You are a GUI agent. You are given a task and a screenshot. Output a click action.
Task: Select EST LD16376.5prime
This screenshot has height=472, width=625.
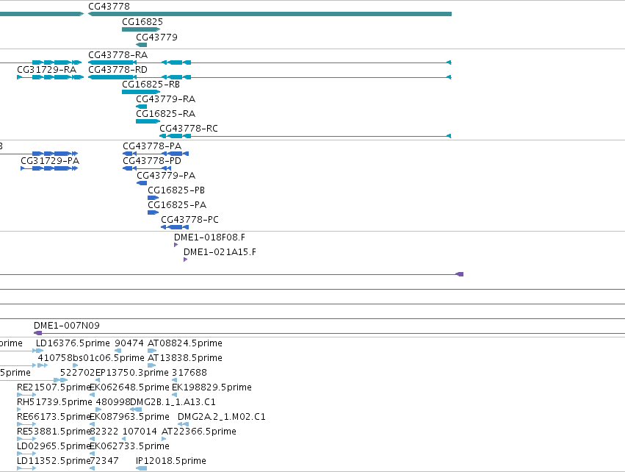coord(73,343)
